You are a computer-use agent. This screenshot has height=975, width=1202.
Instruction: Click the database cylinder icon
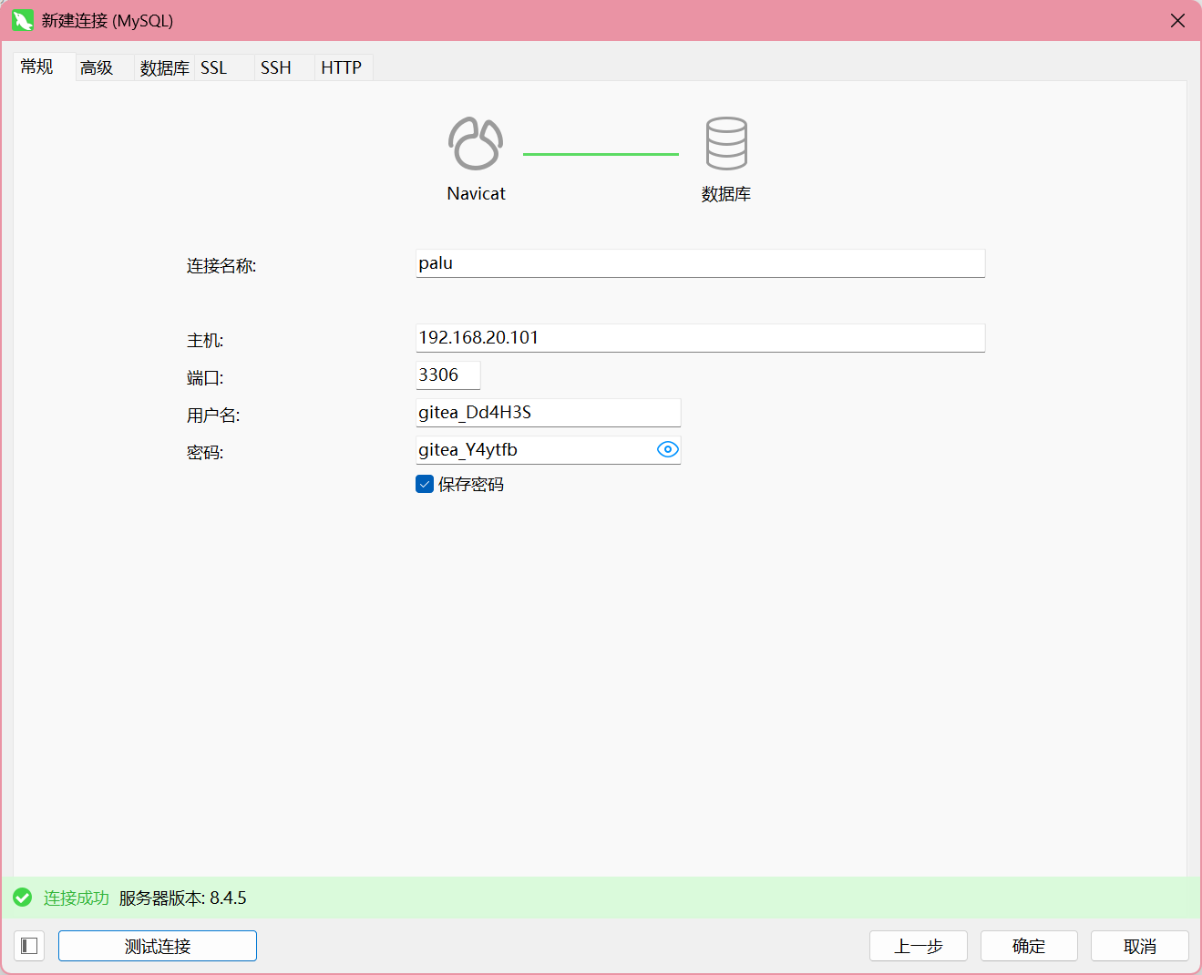[x=726, y=143]
